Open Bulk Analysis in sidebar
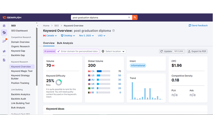The height and width of the screenshot is (128, 213). click(18, 108)
